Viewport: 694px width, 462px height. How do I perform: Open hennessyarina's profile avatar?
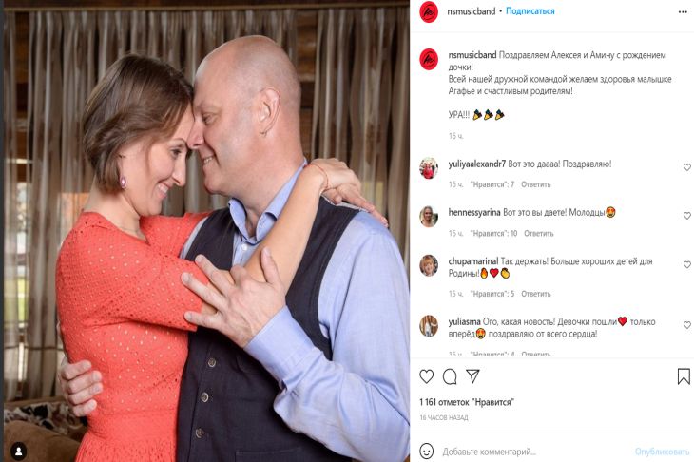pos(429,216)
